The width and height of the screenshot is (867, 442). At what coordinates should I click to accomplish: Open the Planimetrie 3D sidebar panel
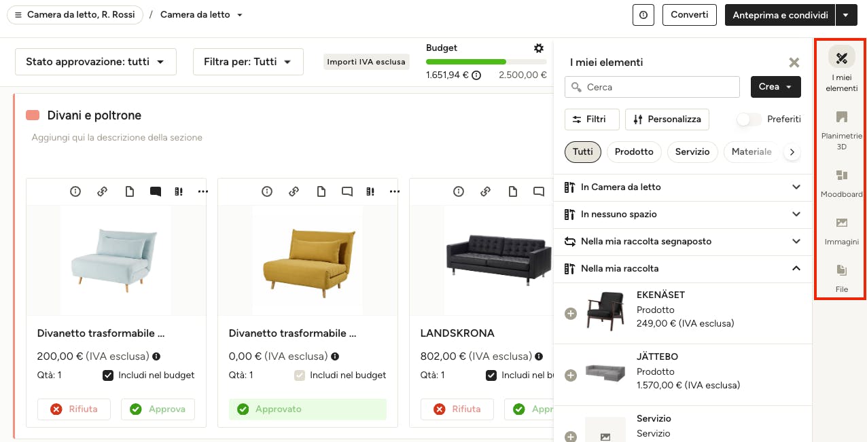coord(841,129)
